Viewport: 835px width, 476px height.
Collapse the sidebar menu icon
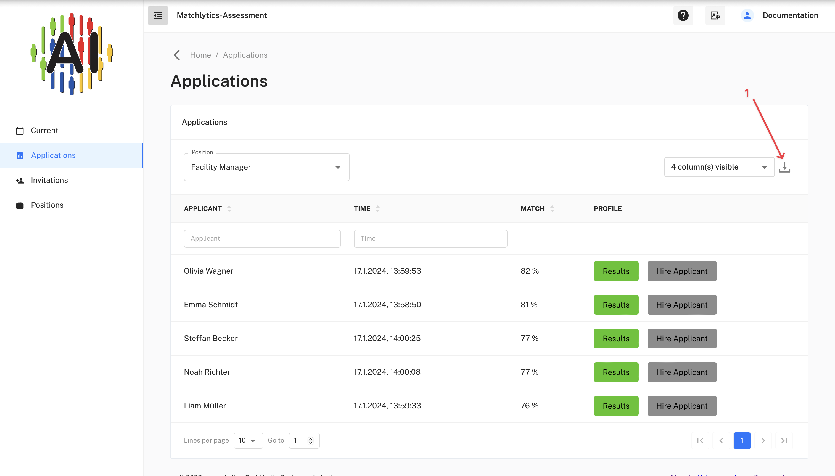158,15
